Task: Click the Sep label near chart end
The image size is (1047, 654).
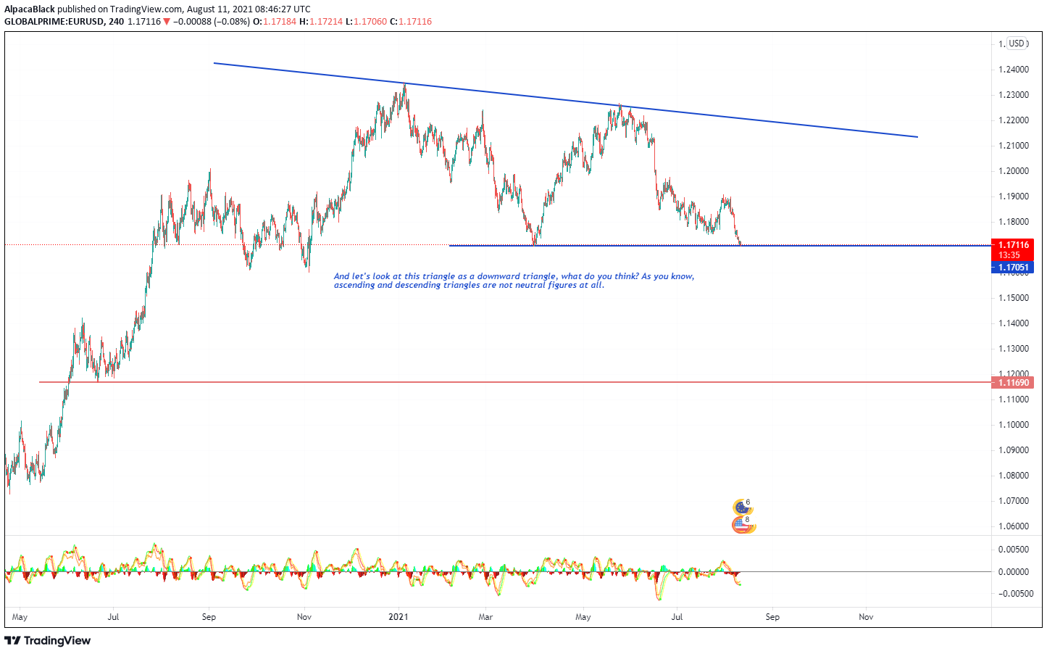Action: point(772,617)
